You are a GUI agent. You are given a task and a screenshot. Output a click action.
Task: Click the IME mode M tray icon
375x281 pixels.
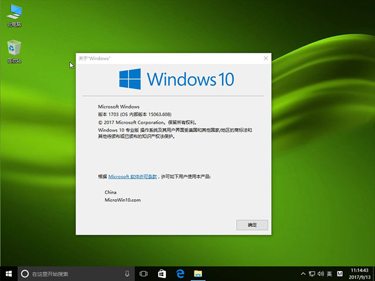(340, 273)
